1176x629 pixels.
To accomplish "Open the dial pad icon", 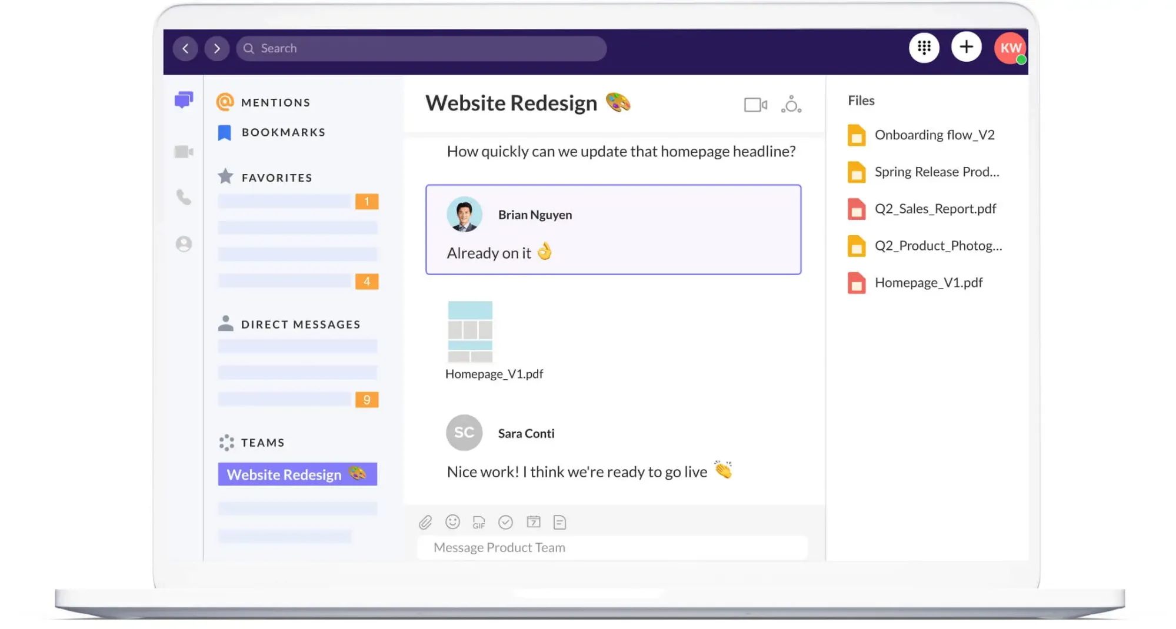I will tap(924, 48).
